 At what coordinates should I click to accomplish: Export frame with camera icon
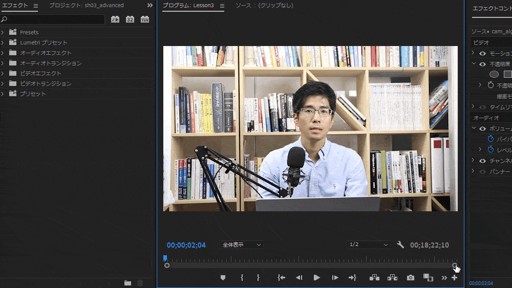[x=411, y=278]
